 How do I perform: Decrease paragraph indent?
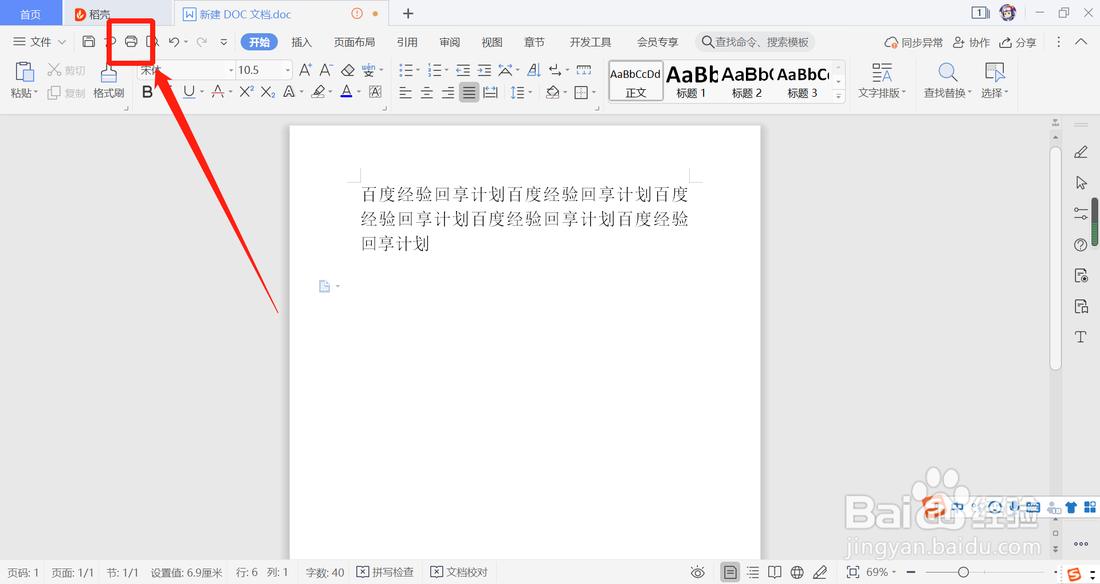(x=463, y=70)
